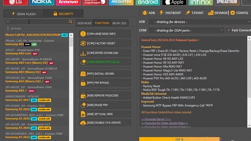Open Fastboot tools

(x=170, y=13)
